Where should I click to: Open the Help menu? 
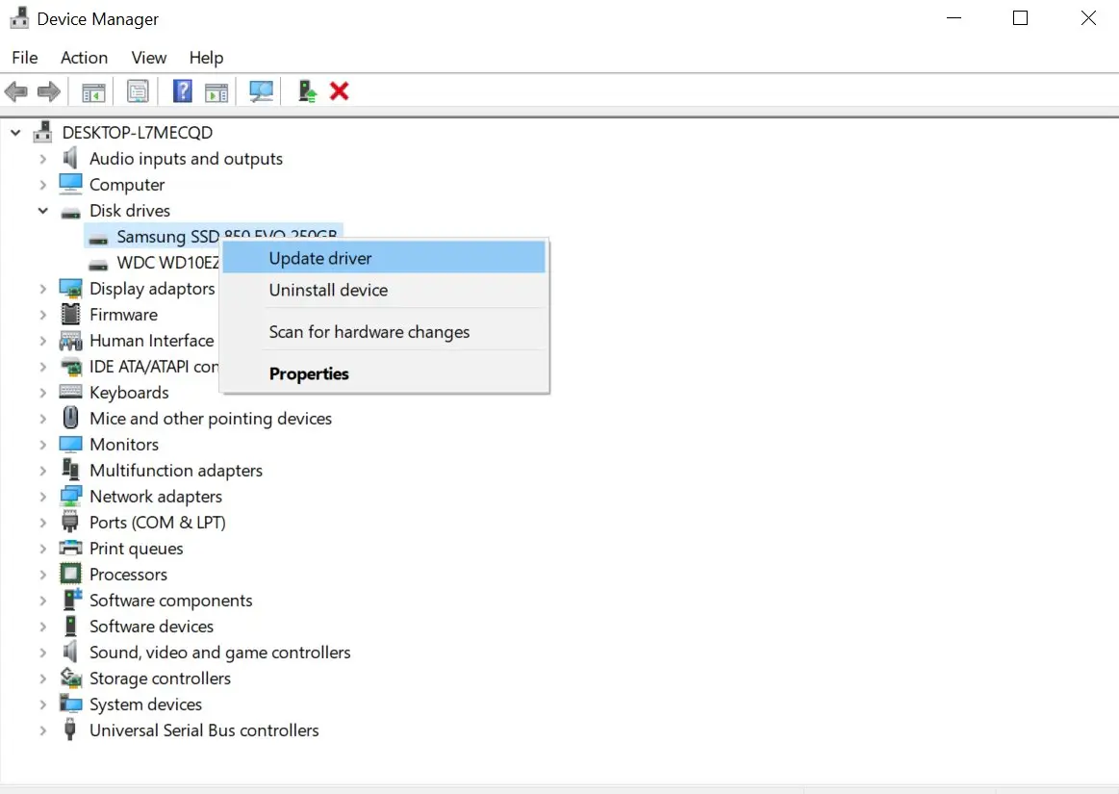[206, 57]
